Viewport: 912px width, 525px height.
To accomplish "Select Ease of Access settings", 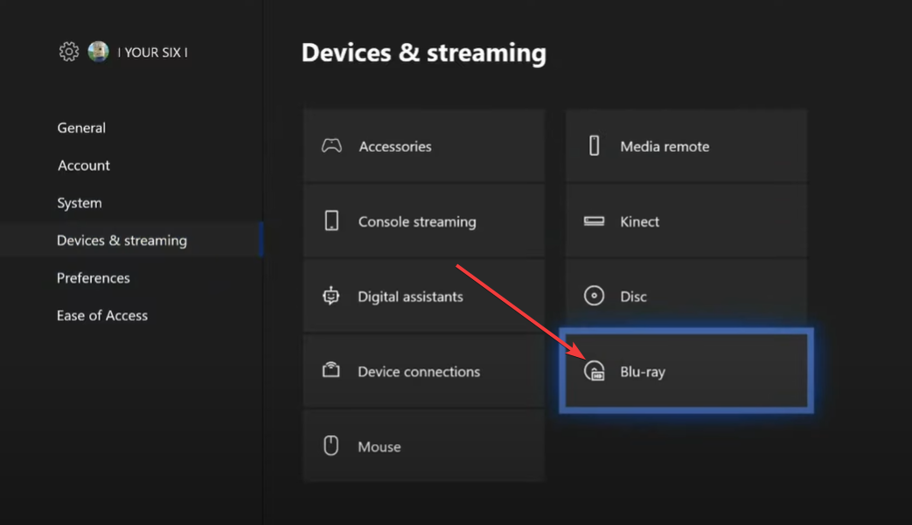I will coord(102,315).
